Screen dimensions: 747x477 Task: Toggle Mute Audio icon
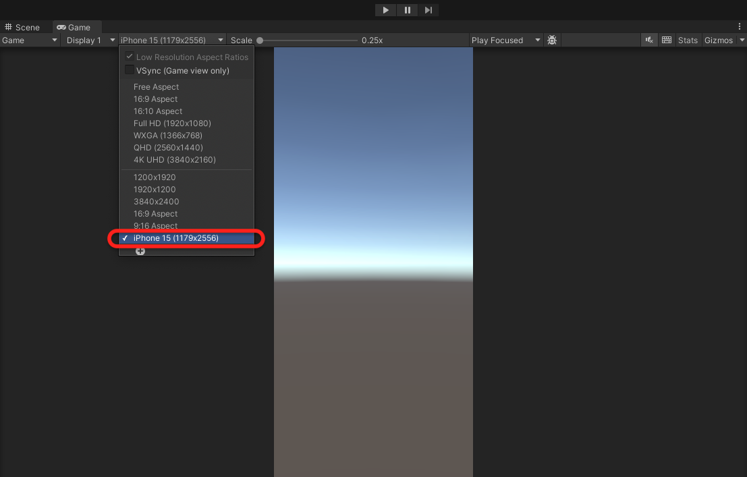click(649, 40)
